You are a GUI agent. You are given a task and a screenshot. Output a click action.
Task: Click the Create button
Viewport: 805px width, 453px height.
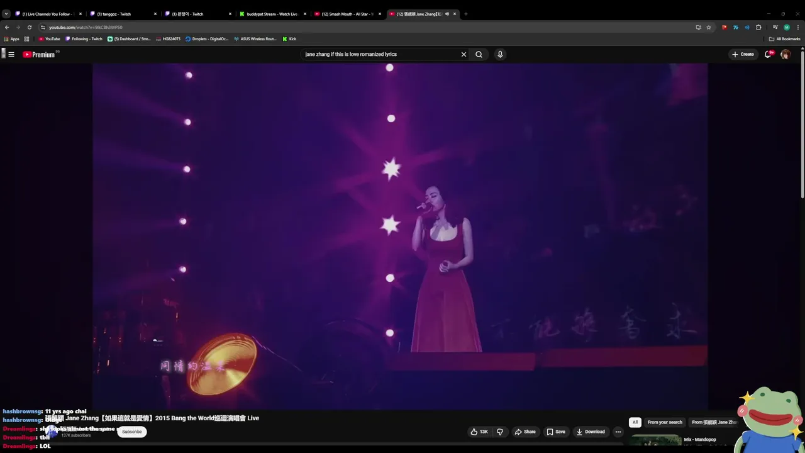[743, 54]
